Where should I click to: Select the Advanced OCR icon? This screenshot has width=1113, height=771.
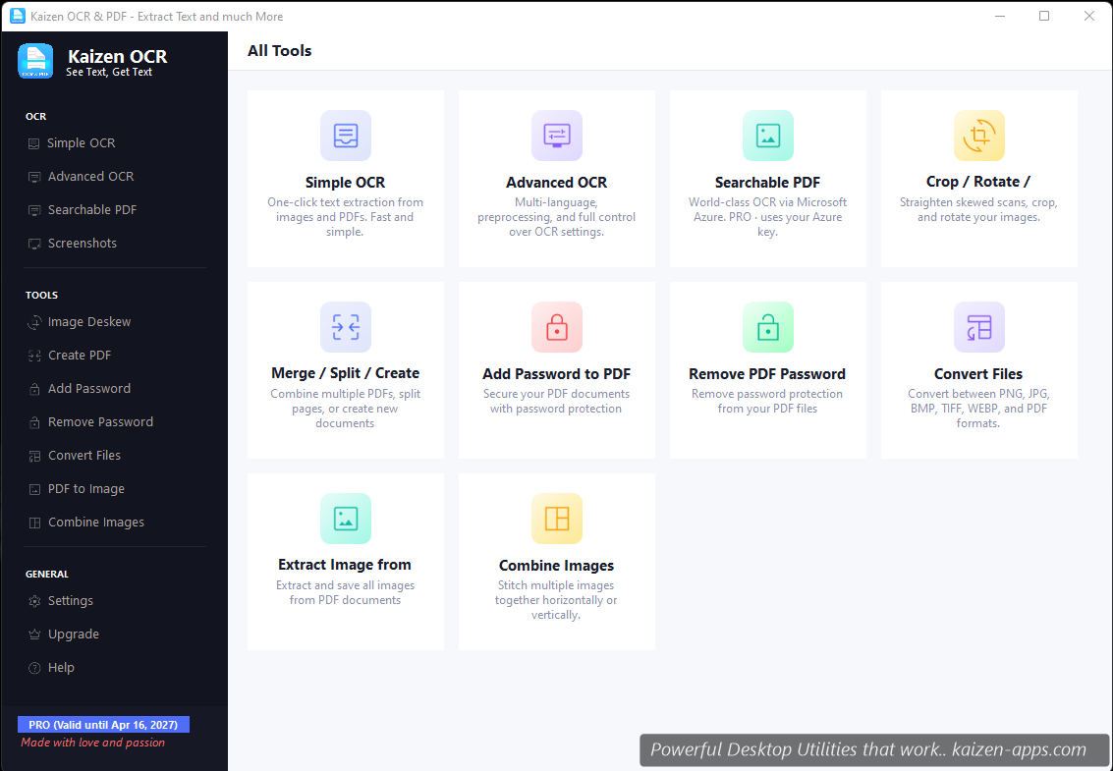click(556, 136)
